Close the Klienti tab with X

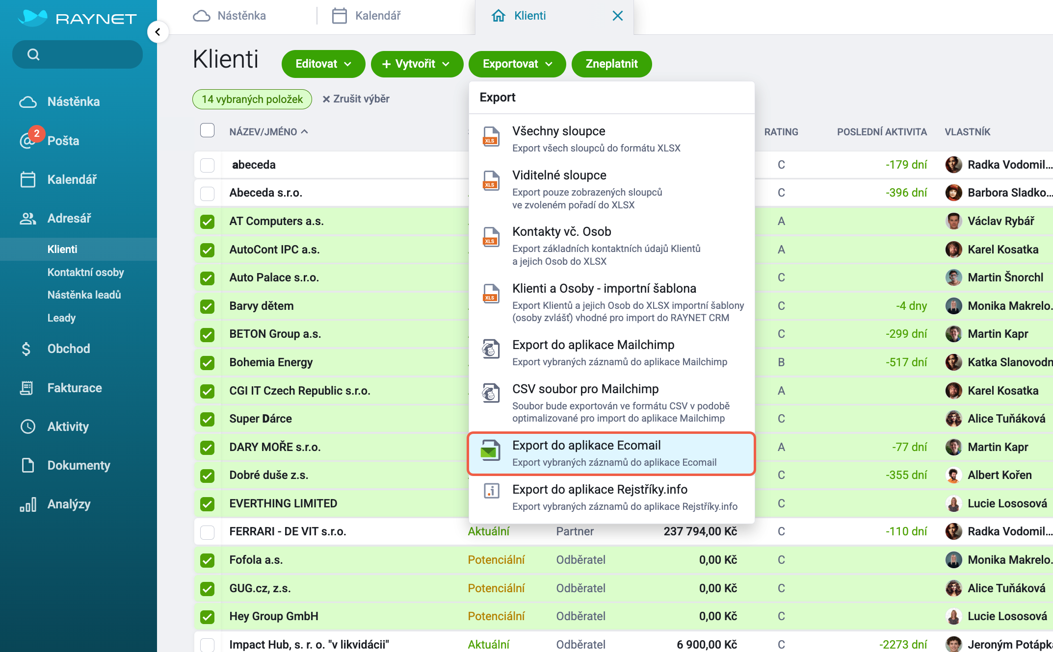[618, 16]
